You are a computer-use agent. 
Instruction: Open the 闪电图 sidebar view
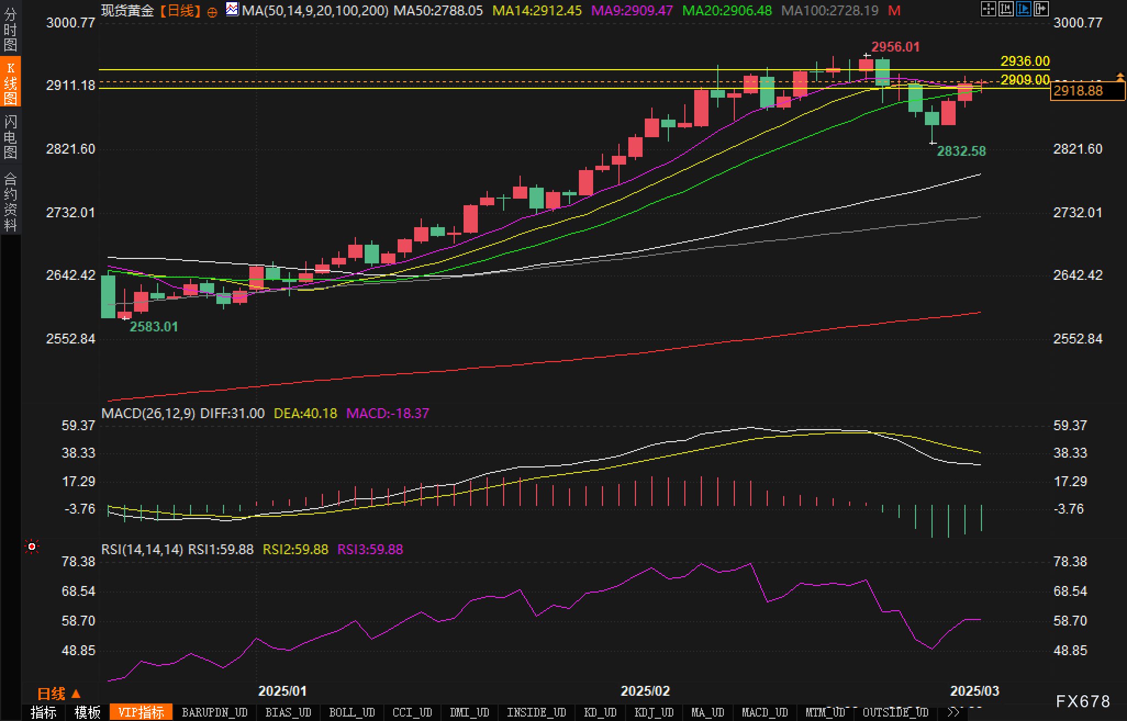pos(10,136)
